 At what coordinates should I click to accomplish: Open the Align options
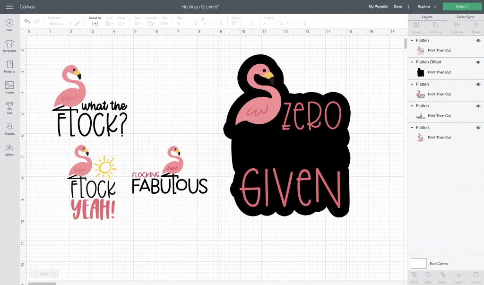coord(138,24)
